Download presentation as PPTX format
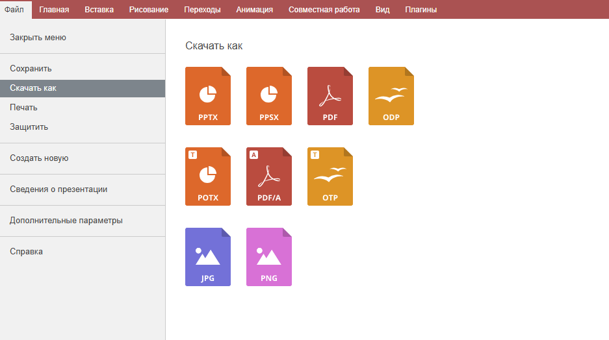The image size is (609, 340). pos(208,96)
